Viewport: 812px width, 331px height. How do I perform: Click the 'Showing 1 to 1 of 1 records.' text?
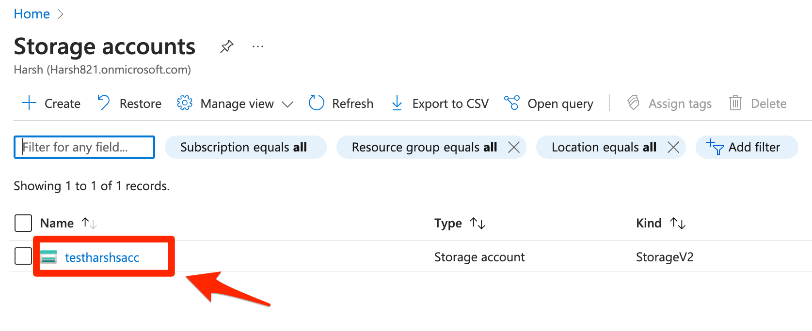click(x=92, y=186)
